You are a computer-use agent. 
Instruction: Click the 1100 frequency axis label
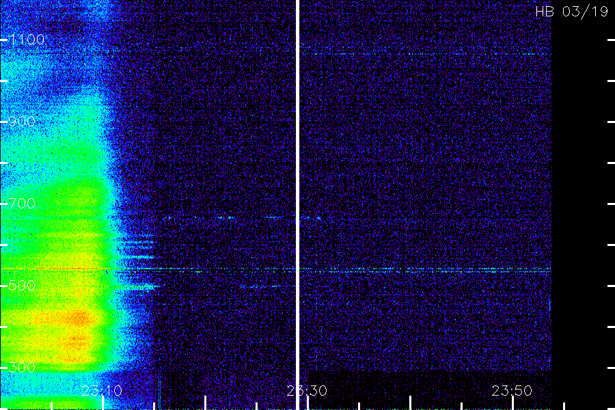(27, 40)
